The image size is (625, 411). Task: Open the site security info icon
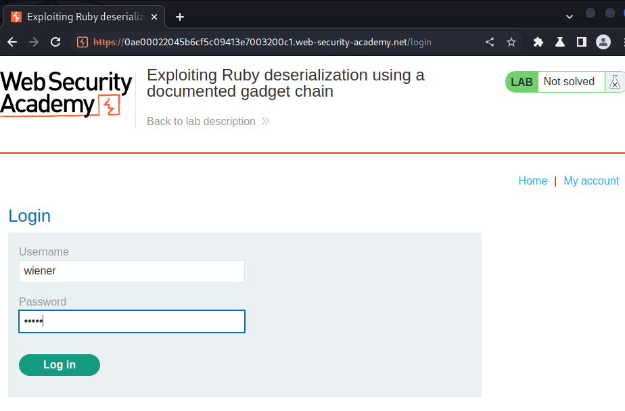83,42
